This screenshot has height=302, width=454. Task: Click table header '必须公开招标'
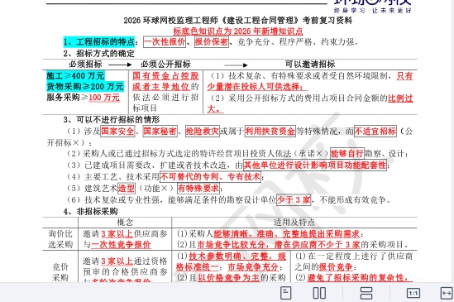165,64
